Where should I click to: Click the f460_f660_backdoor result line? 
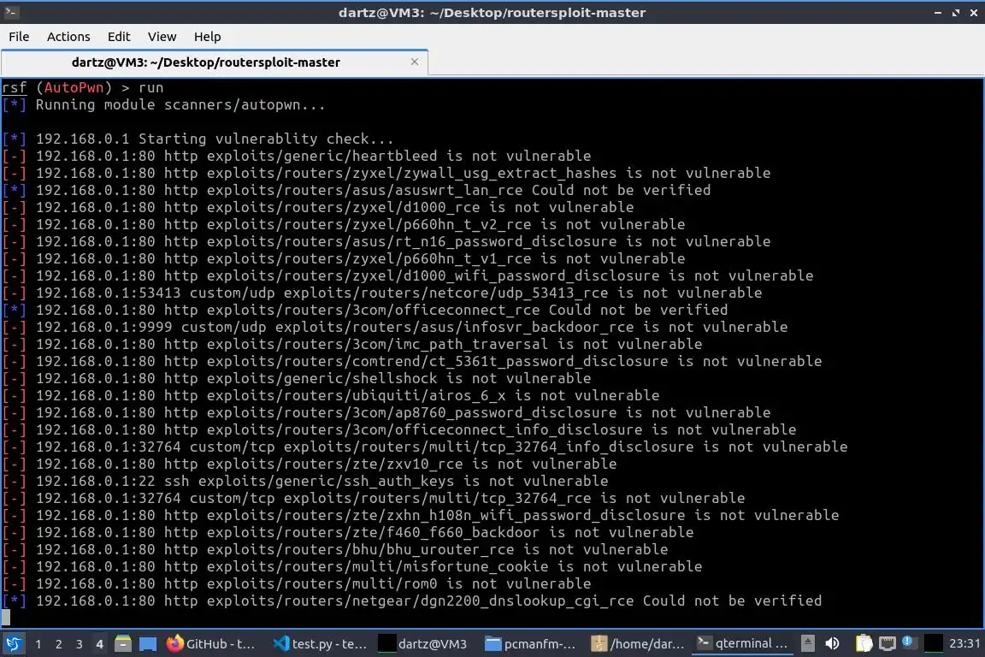point(348,532)
